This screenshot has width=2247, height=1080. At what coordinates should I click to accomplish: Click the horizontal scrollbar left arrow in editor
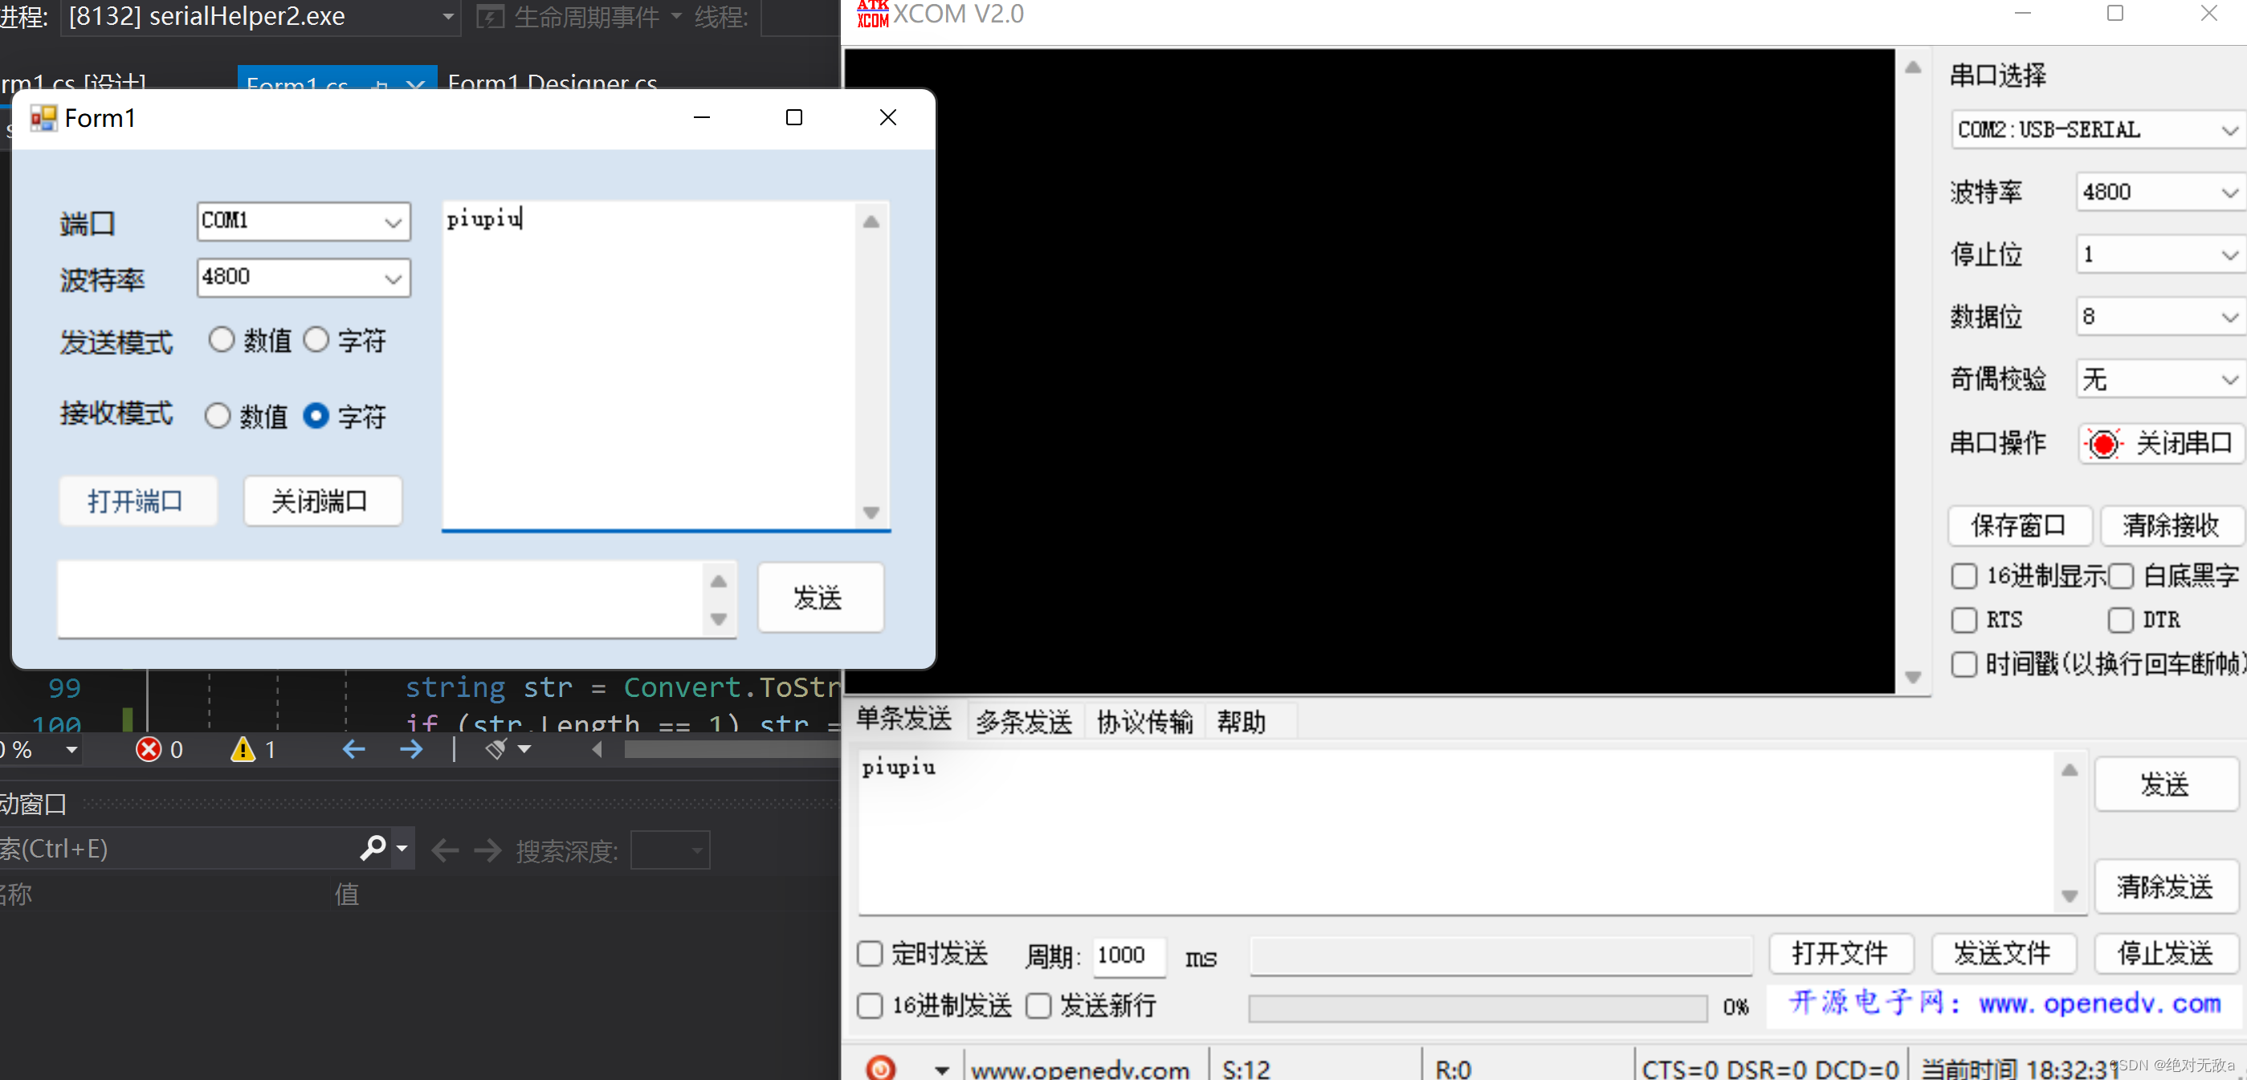[597, 749]
